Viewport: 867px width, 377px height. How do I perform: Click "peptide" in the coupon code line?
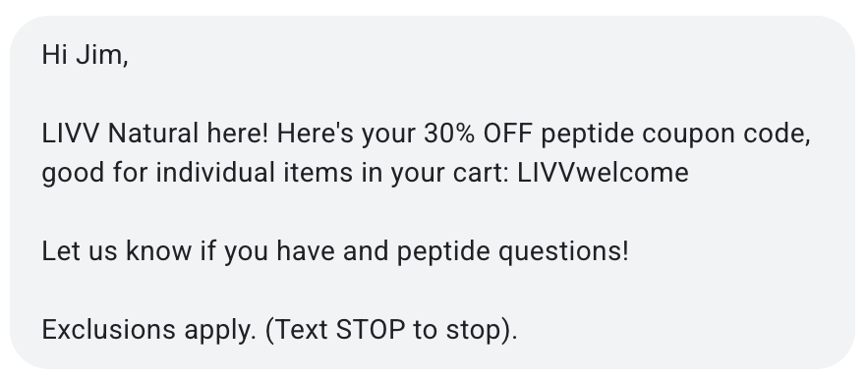(x=587, y=134)
